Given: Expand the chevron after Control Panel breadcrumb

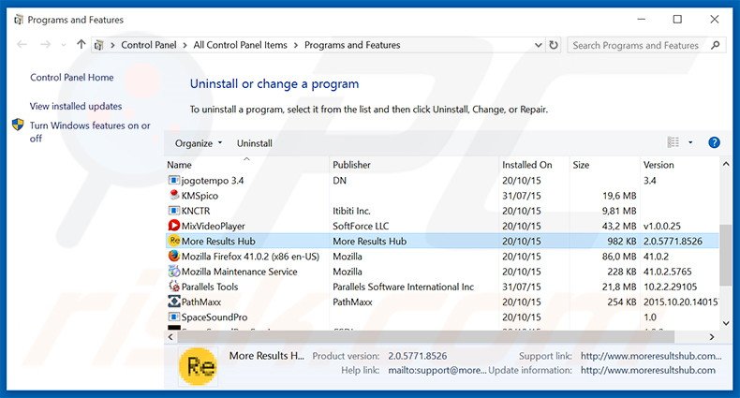Looking at the screenshot, I should click(x=185, y=45).
